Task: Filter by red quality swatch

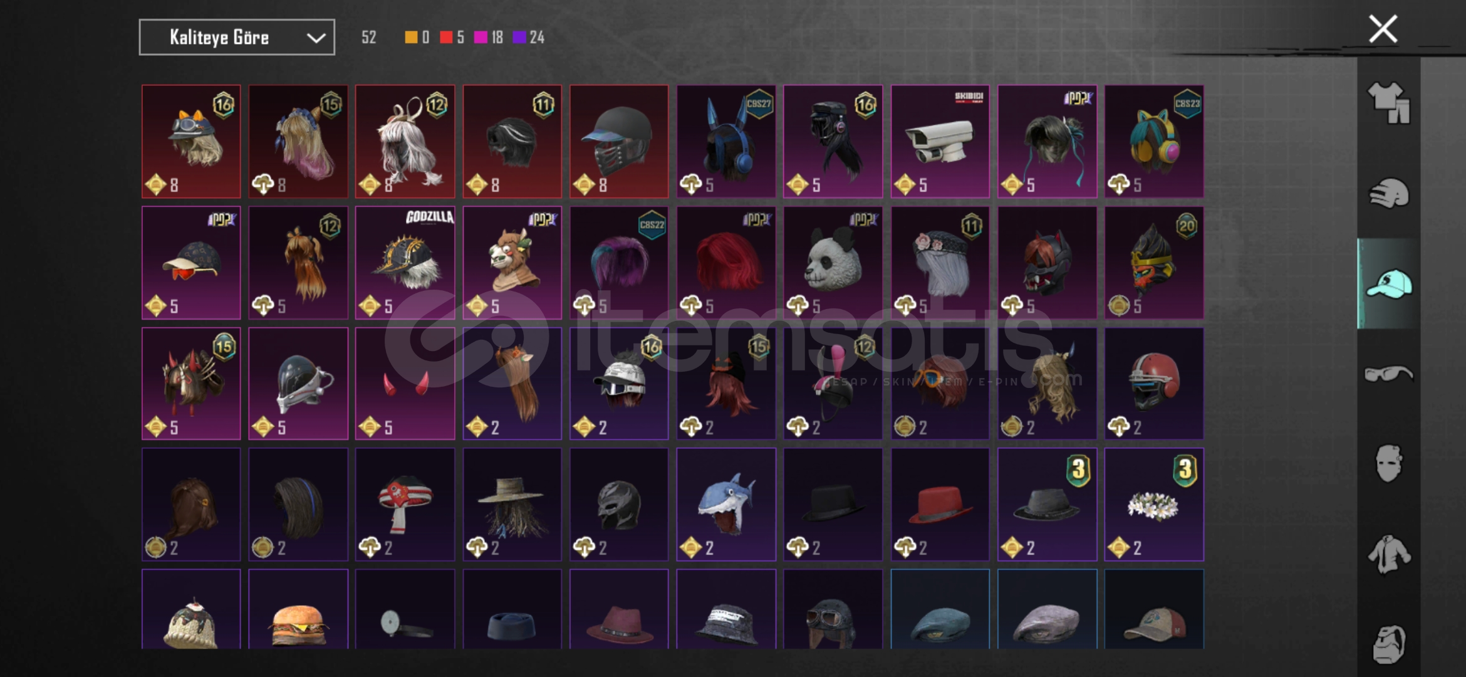Action: (446, 38)
